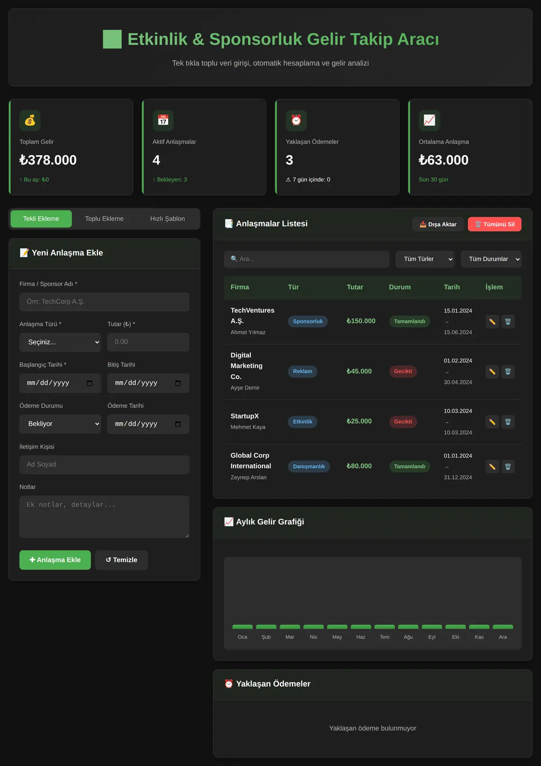Image resolution: width=541 pixels, height=766 pixels.
Task: Expand the Tüm Türler filter
Action: (425, 259)
